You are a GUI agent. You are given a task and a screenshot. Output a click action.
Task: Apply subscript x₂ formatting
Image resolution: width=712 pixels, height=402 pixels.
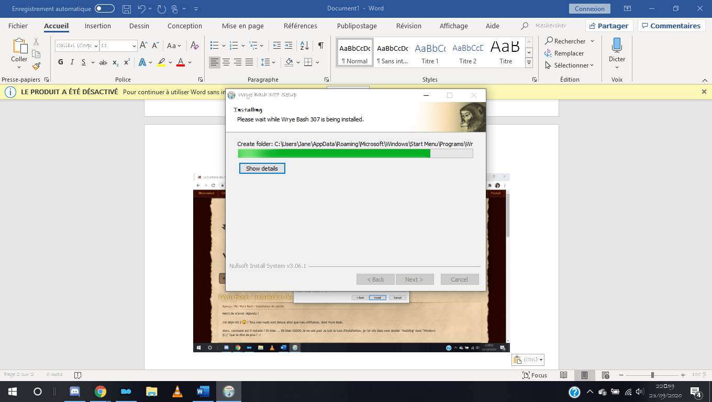point(115,62)
